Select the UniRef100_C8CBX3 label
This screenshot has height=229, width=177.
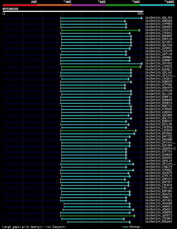[159, 79]
